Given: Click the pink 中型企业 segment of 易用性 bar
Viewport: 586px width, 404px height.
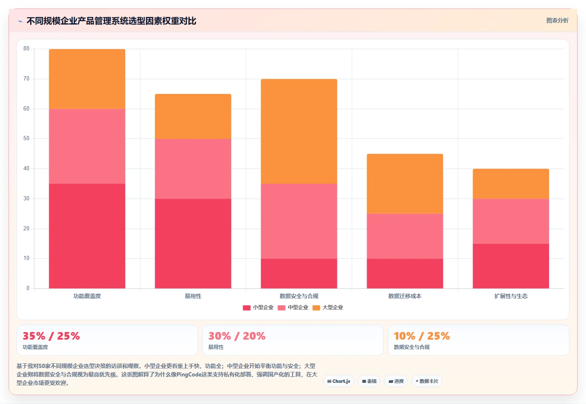Looking at the screenshot, I should (x=193, y=169).
